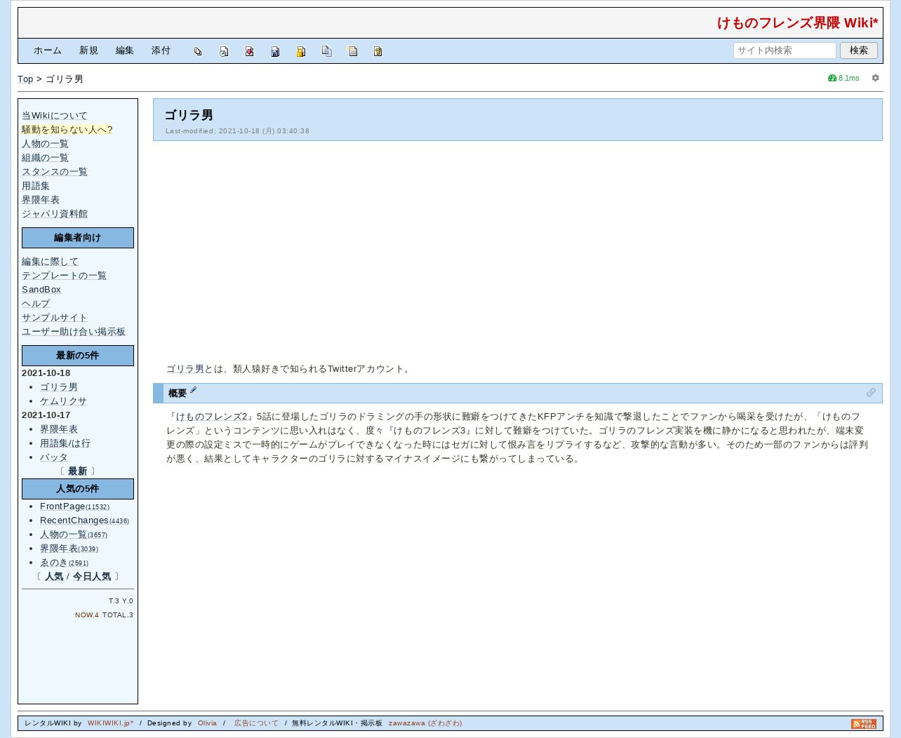Open 界隈年表 in the top sidebar menu
Screen dimensions: 901x738
pos(41,200)
